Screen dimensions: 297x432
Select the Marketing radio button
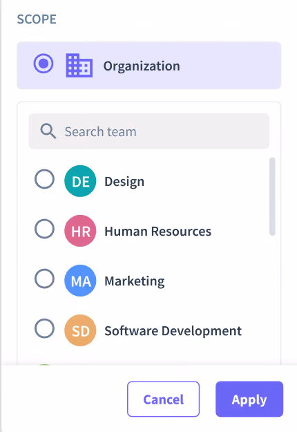[44, 279]
